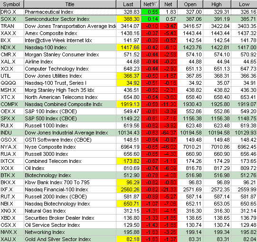Select the DRG.X Pharmaceutical Index row
This screenshot has width=257, height=242.
128,12
